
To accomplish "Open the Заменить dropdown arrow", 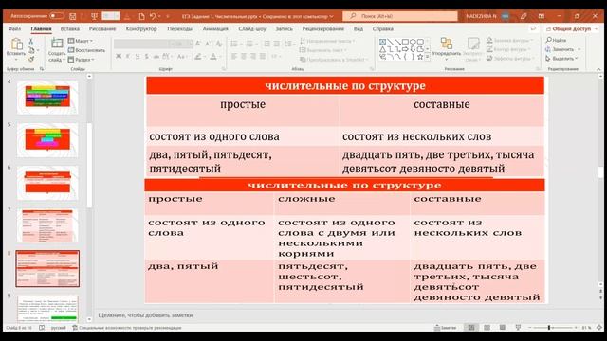I will 579,49.
